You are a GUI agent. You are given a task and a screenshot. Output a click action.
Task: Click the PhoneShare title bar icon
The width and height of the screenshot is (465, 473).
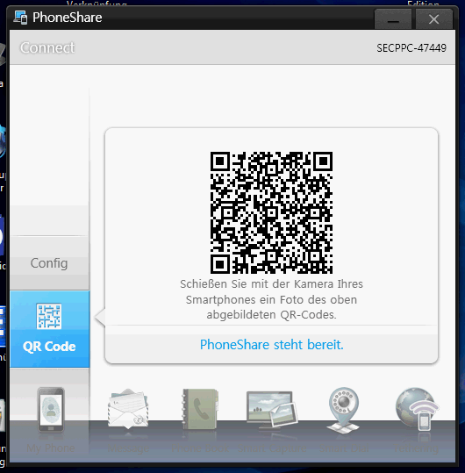(x=21, y=18)
